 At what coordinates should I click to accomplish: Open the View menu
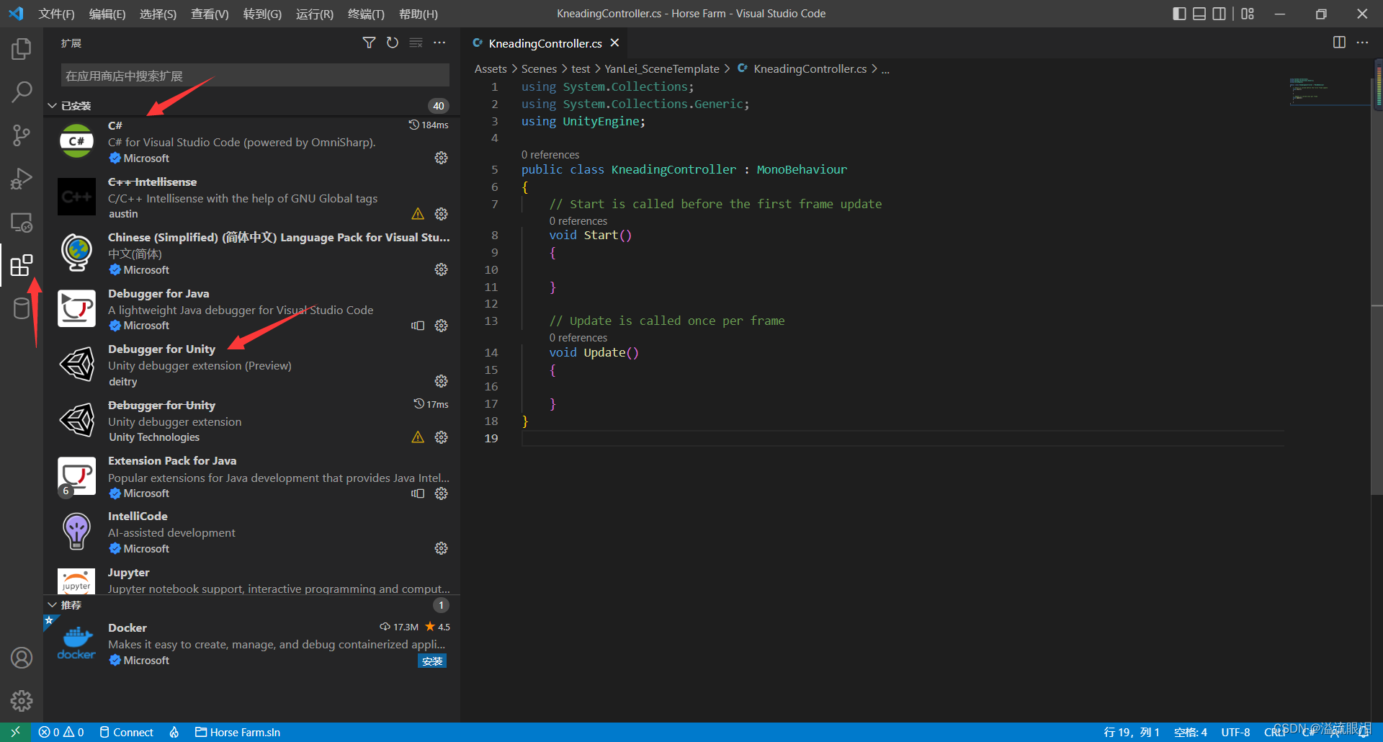click(210, 14)
